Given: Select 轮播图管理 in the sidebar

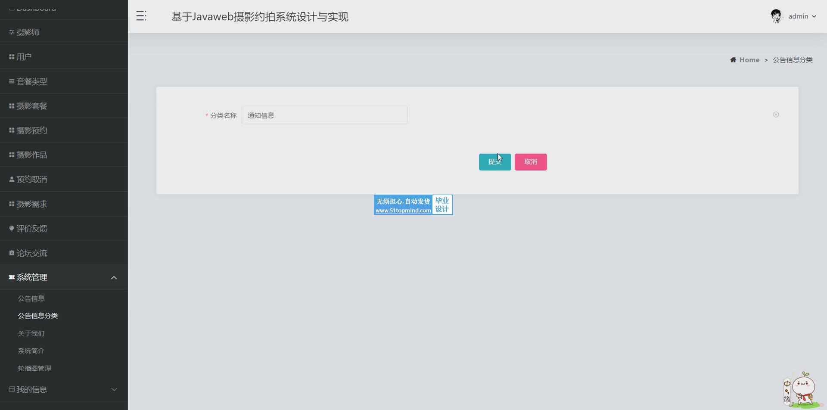Looking at the screenshot, I should click(x=34, y=368).
